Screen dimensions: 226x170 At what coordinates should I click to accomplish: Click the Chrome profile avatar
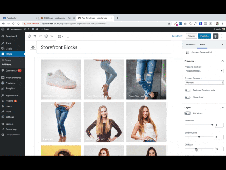click(x=218, y=24)
